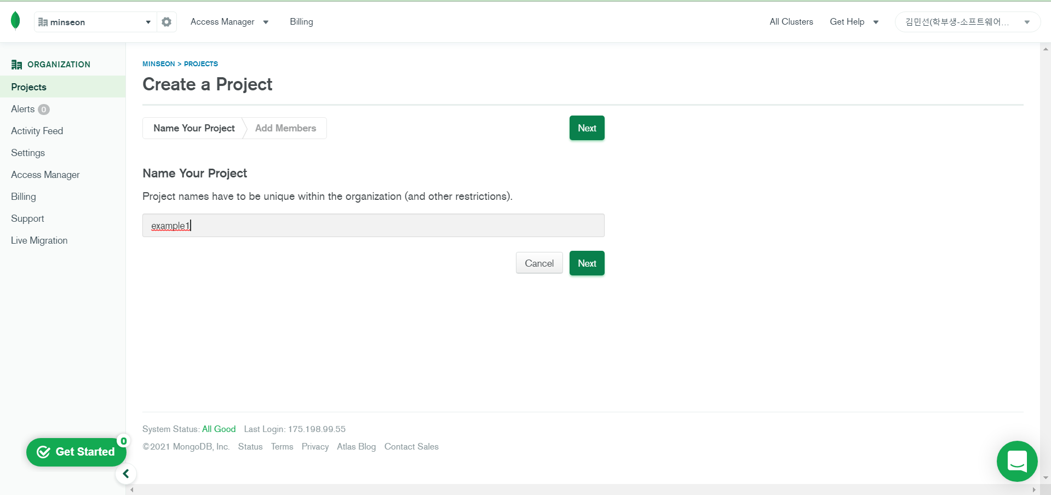1051x495 pixels.
Task: Click vertical scrollbar up arrow
Action: pyautogui.click(x=1046, y=49)
